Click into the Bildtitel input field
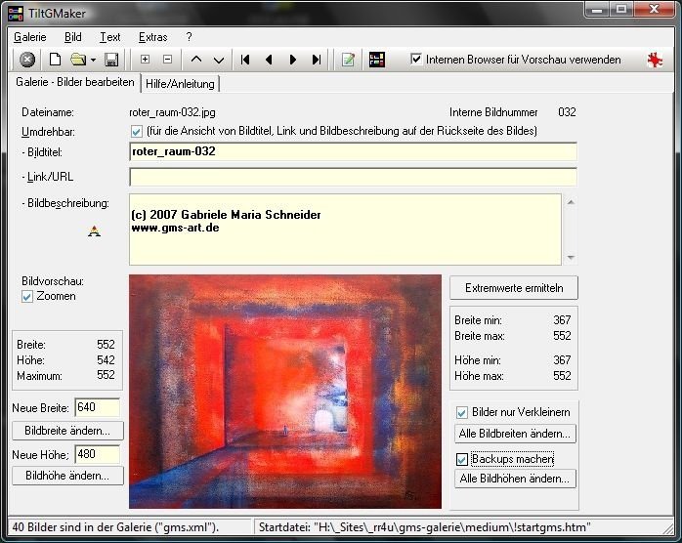The width and height of the screenshot is (682, 543). [353, 151]
